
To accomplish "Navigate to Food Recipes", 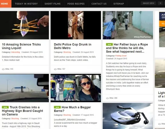I will 76,4.
